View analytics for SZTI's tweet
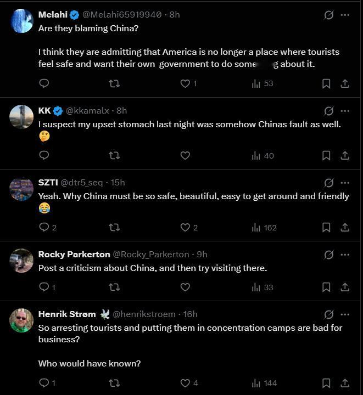This screenshot has width=363, height=395. pyautogui.click(x=264, y=227)
